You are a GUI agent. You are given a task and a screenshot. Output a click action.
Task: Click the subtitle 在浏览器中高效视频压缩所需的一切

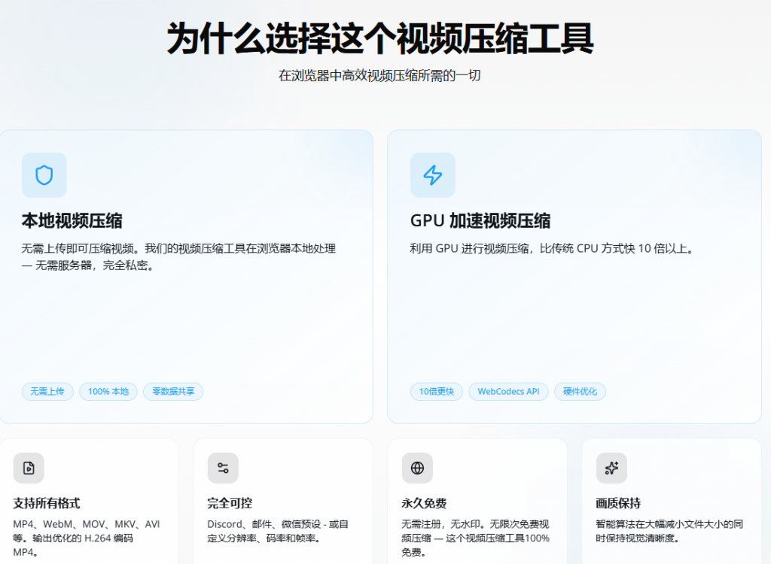coord(379,76)
